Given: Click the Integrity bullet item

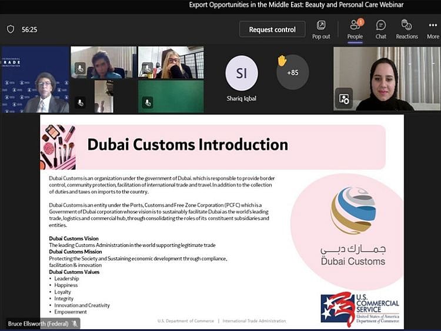Looking at the screenshot, I should [x=64, y=299].
